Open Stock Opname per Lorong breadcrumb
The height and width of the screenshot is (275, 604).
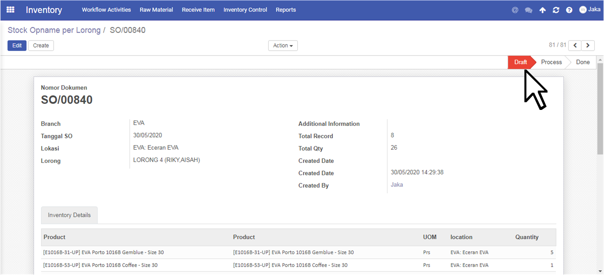coord(54,30)
